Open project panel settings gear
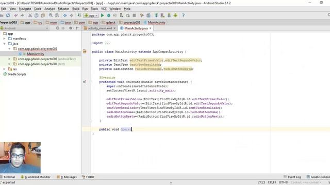This screenshot has width=330, height=185. (x=71, y=28)
